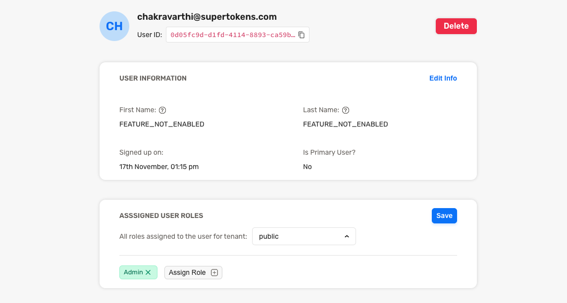Click the CH user avatar

[114, 26]
